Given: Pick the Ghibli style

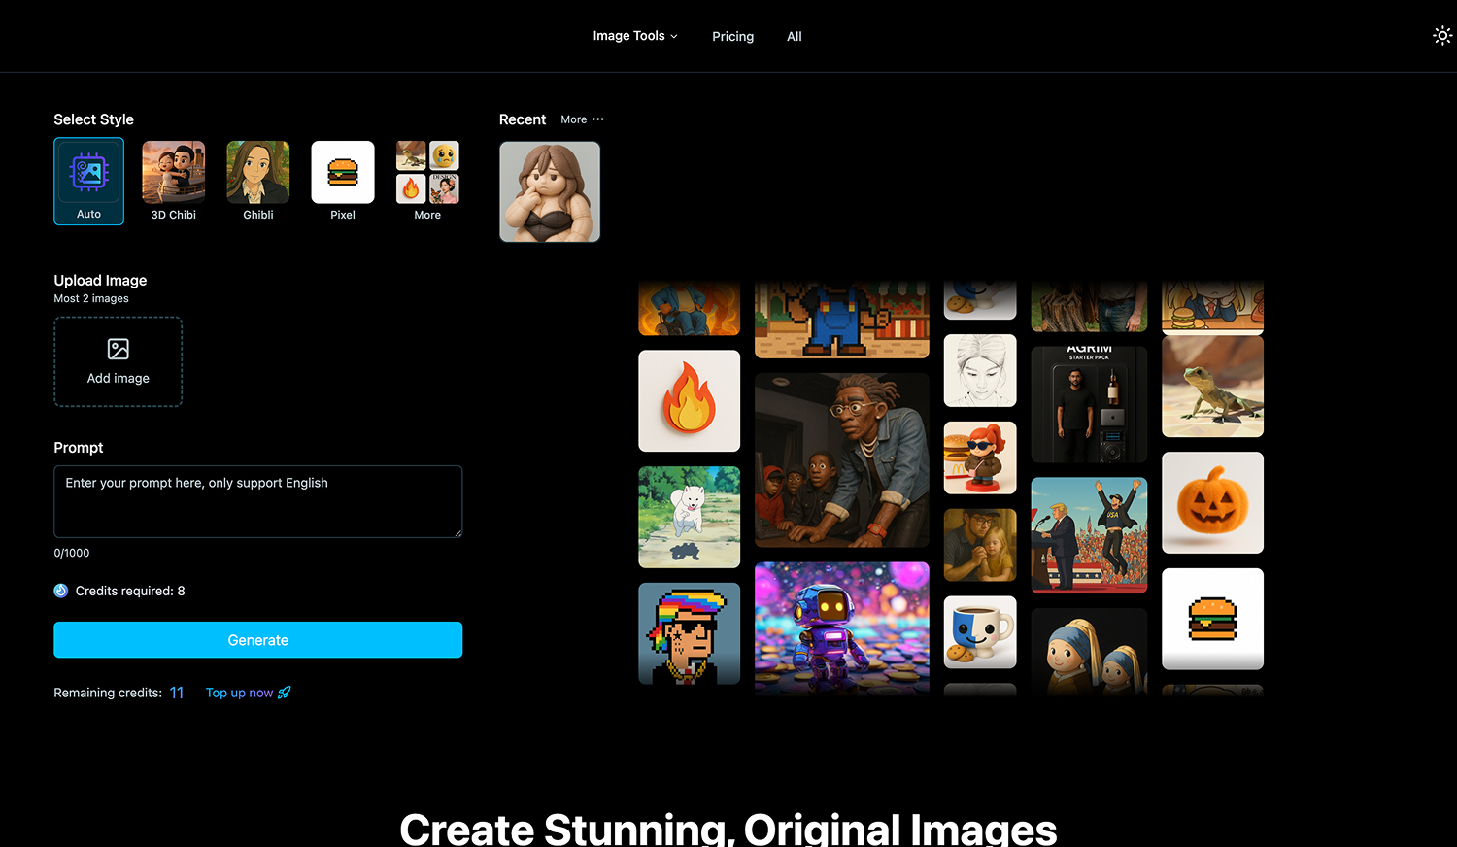Looking at the screenshot, I should pyautogui.click(x=257, y=171).
